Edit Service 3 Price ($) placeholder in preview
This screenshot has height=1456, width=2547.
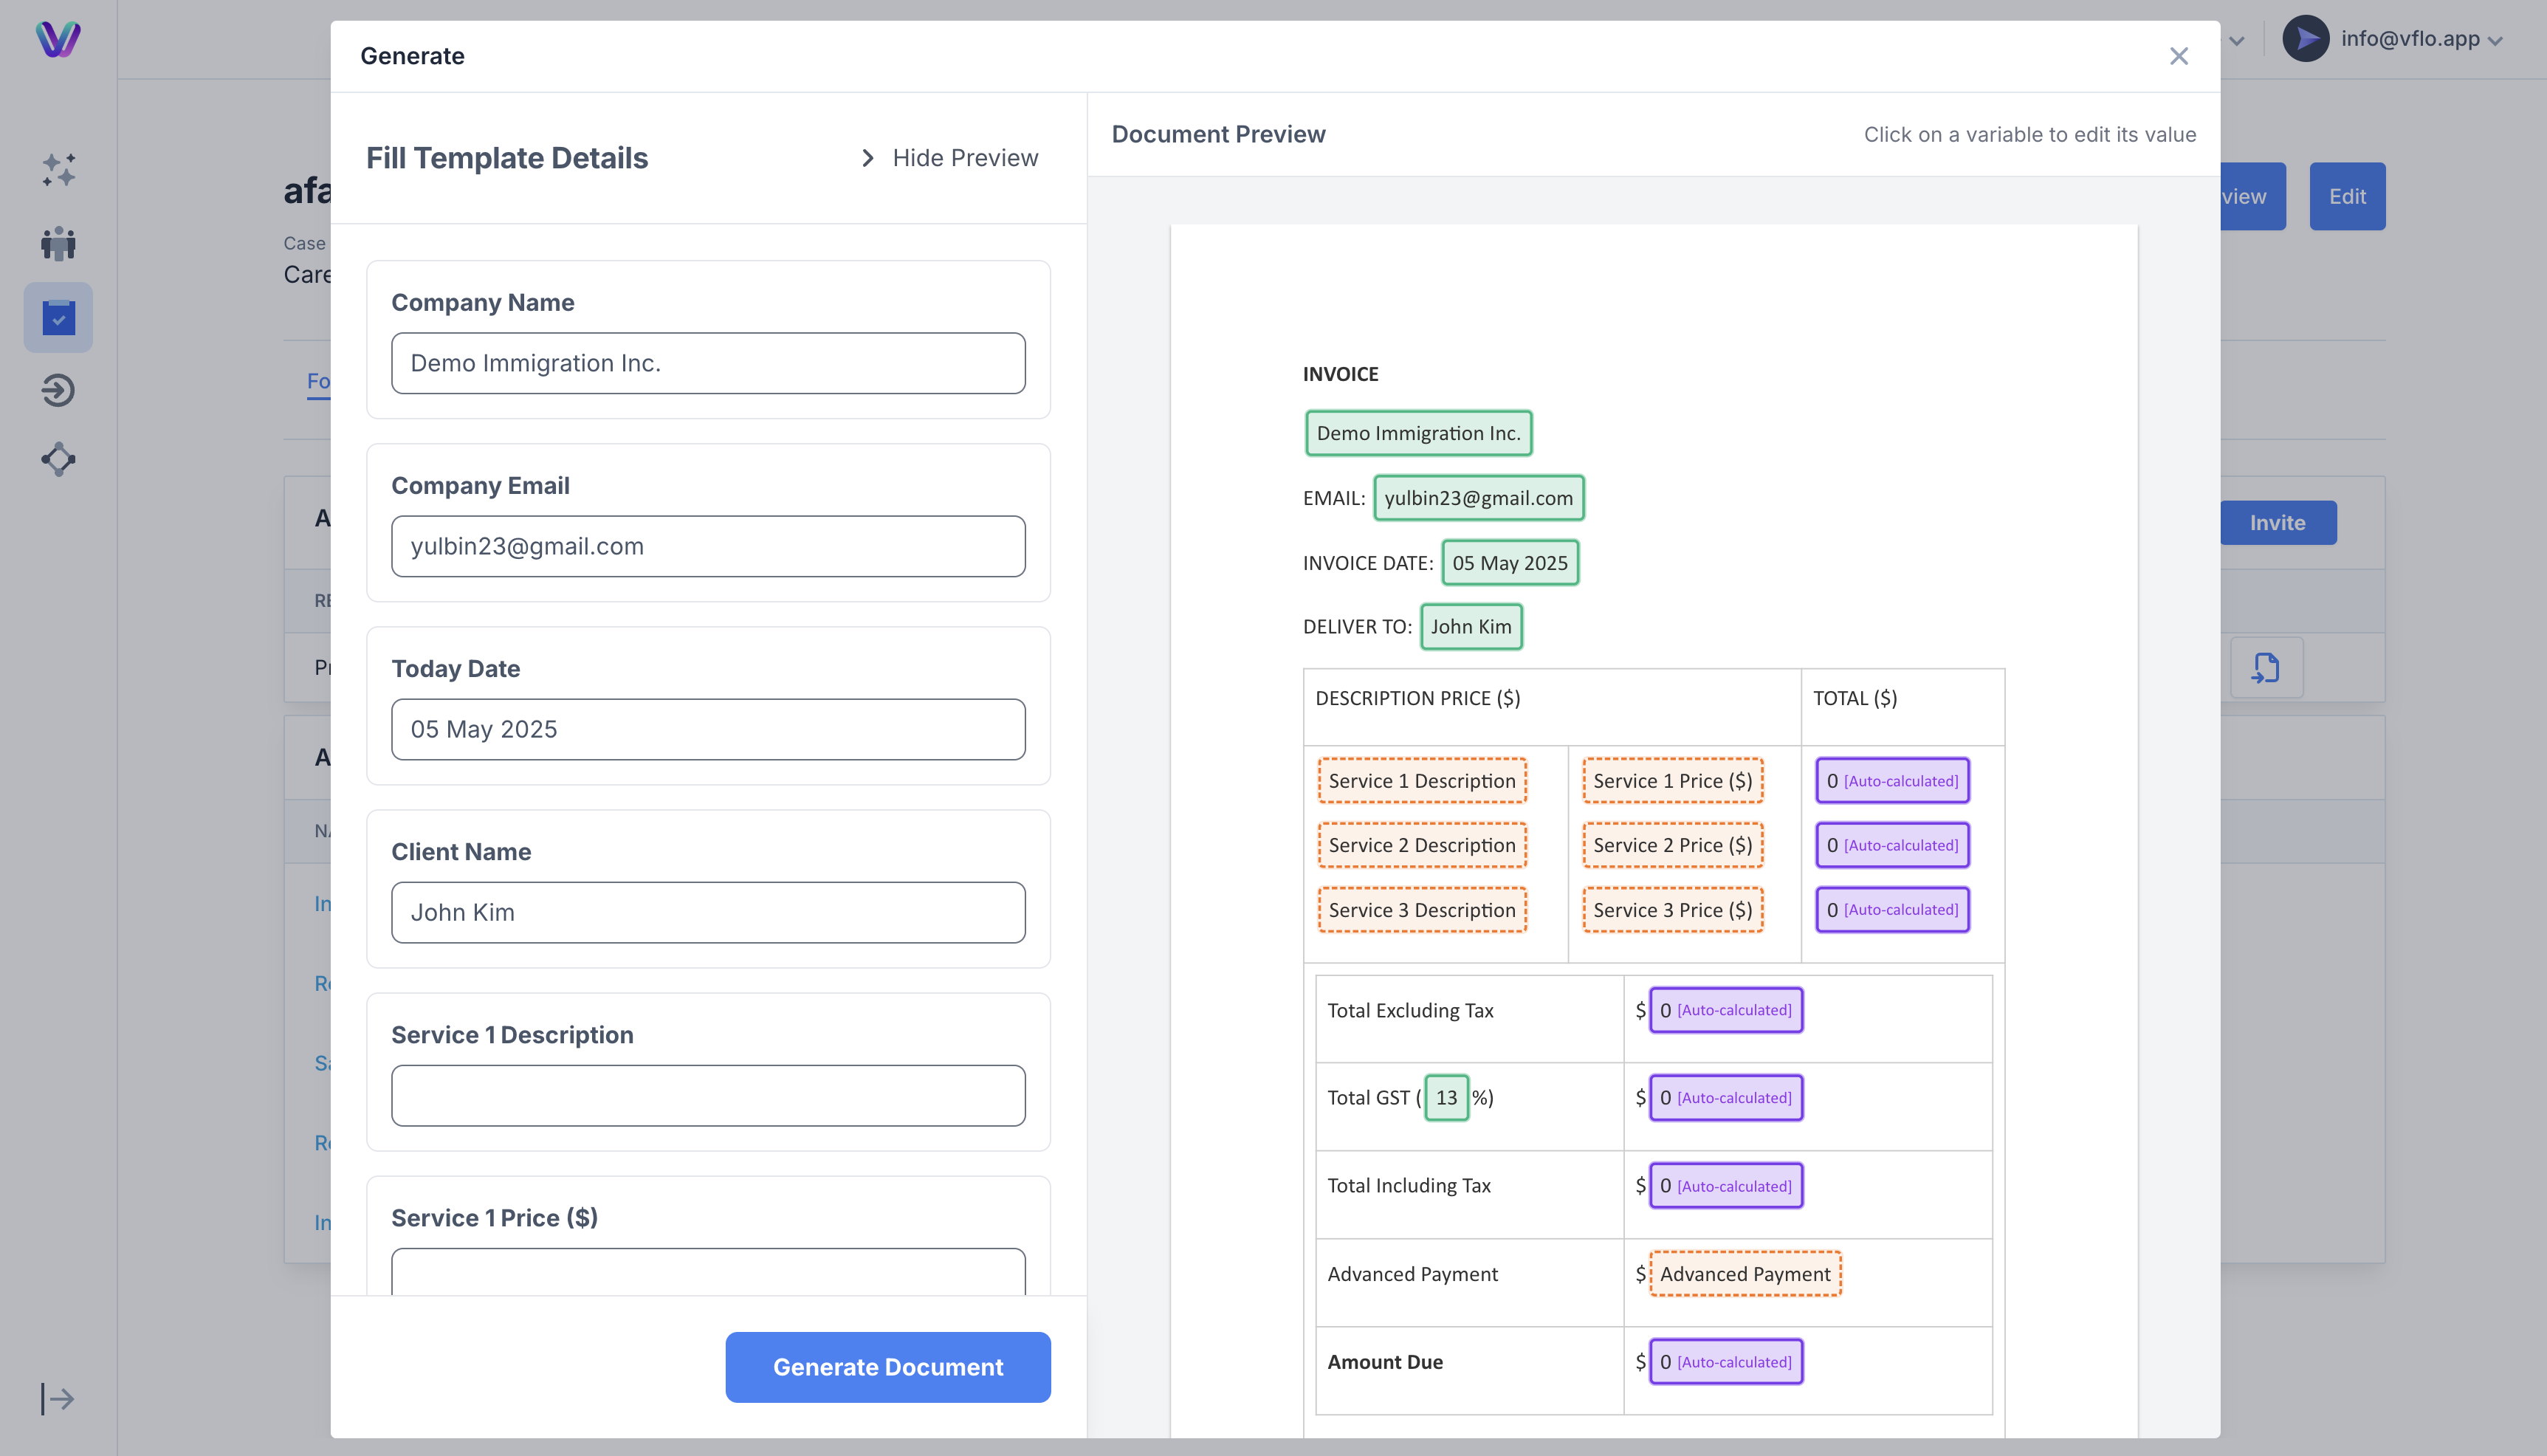pyautogui.click(x=1672, y=910)
